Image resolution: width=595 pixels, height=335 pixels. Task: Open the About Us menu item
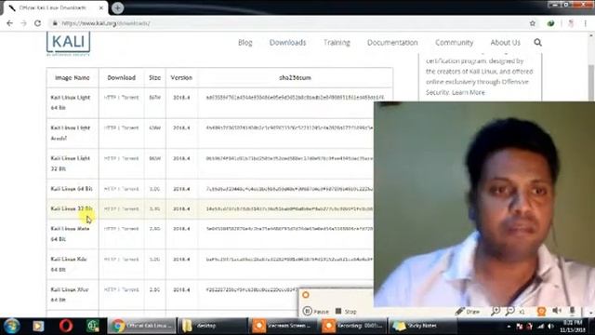tap(505, 43)
